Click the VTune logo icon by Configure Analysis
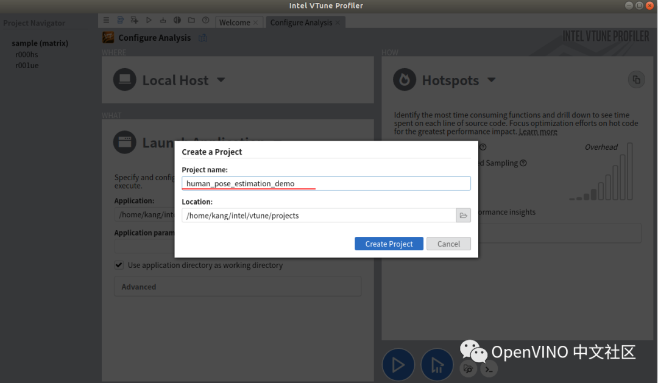Screen dimensions: 658x383 coord(108,37)
